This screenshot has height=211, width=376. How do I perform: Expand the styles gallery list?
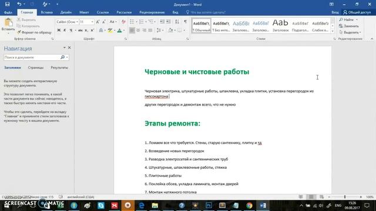pyautogui.click(x=333, y=31)
